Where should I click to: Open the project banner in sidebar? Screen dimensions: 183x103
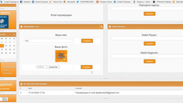click(4, 22)
